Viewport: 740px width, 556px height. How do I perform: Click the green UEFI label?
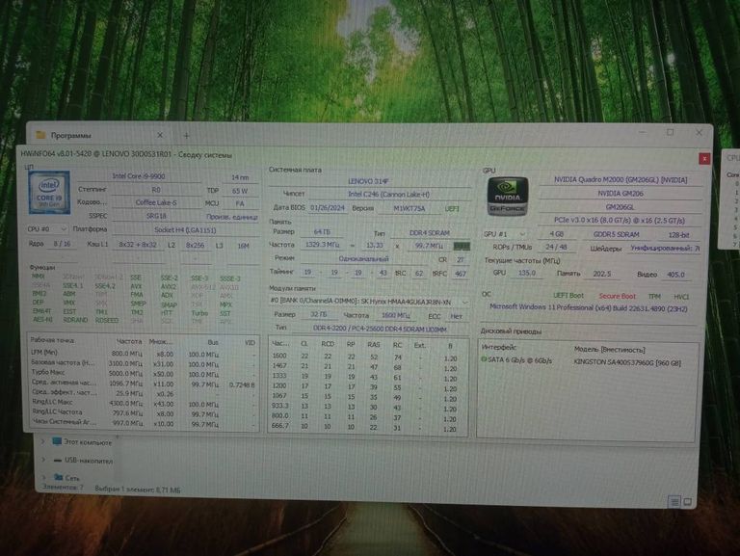[x=452, y=208]
